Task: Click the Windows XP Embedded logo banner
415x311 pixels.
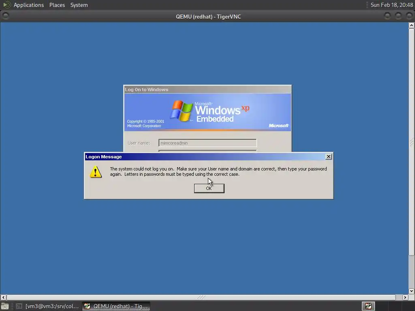Action: [207, 112]
